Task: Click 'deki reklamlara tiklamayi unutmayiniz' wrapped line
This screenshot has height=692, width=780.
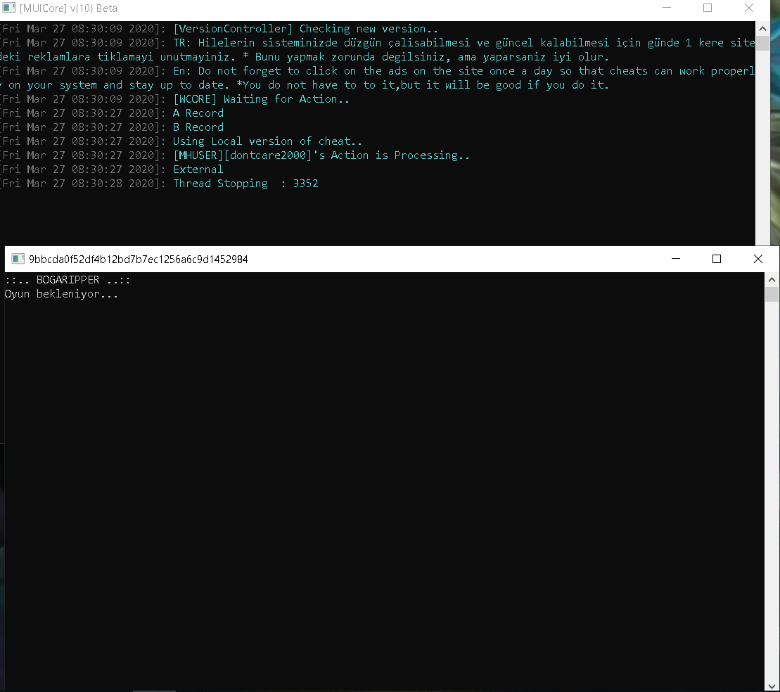Action: [x=305, y=57]
